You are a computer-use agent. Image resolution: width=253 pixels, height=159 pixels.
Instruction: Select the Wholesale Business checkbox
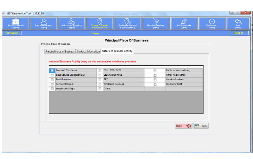click(100, 84)
